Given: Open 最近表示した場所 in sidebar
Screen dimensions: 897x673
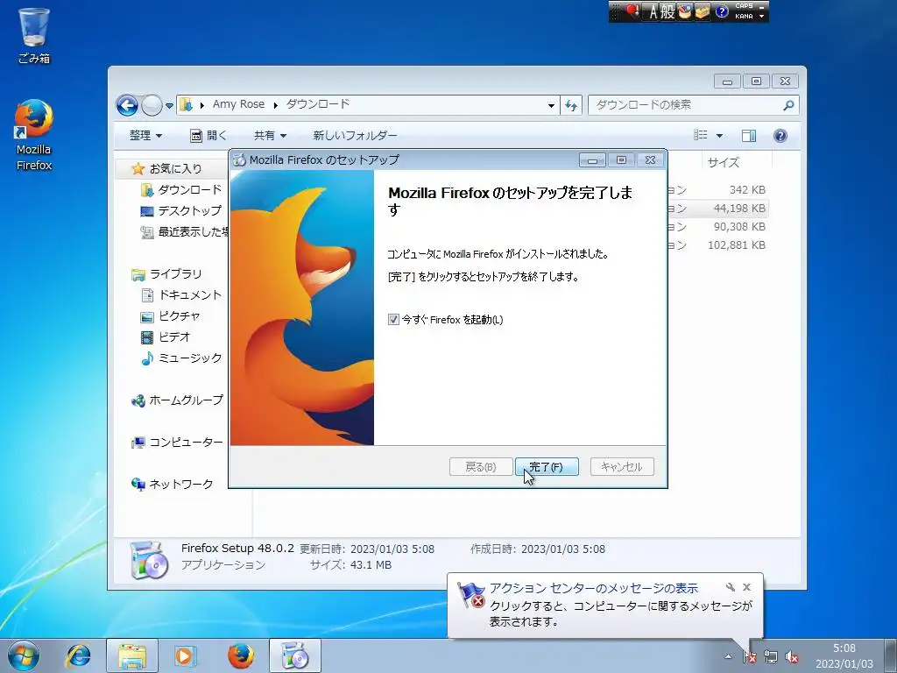Looking at the screenshot, I should pos(184,231).
